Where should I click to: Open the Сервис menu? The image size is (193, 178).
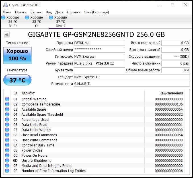coord(36,12)
